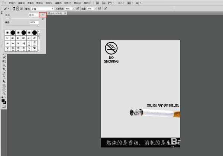Viewport: 223px width, 156px height.
Task: Toggle quick mask mode button
Action: [x=4, y=106]
